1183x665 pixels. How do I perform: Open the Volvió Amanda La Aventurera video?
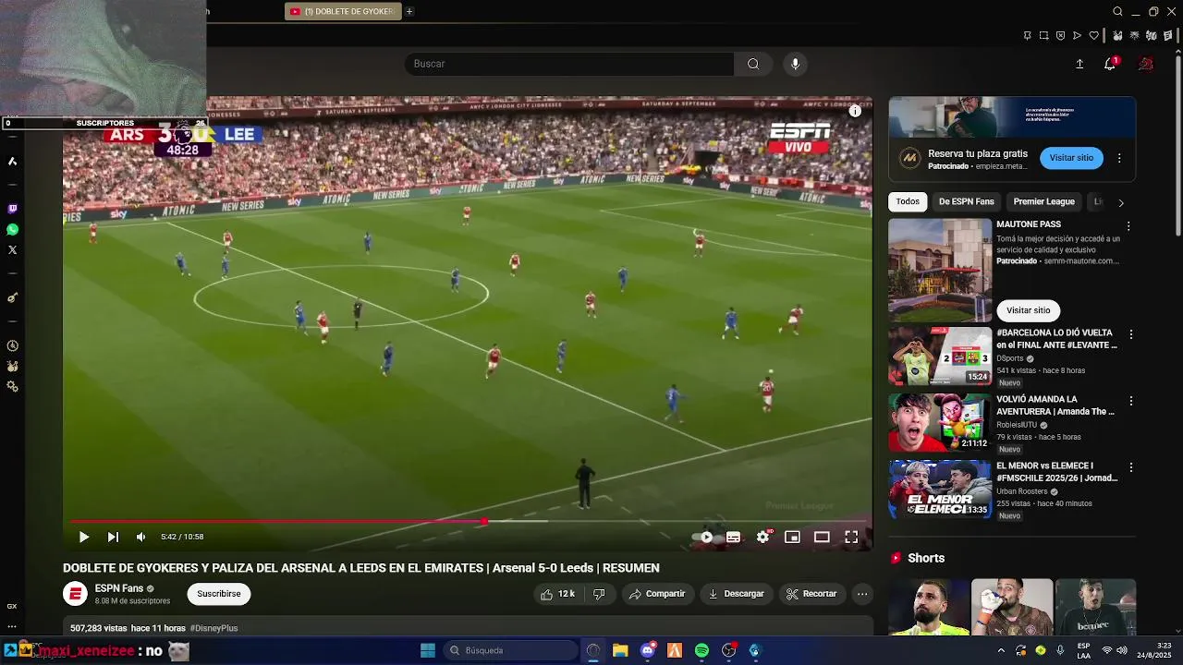pos(940,422)
